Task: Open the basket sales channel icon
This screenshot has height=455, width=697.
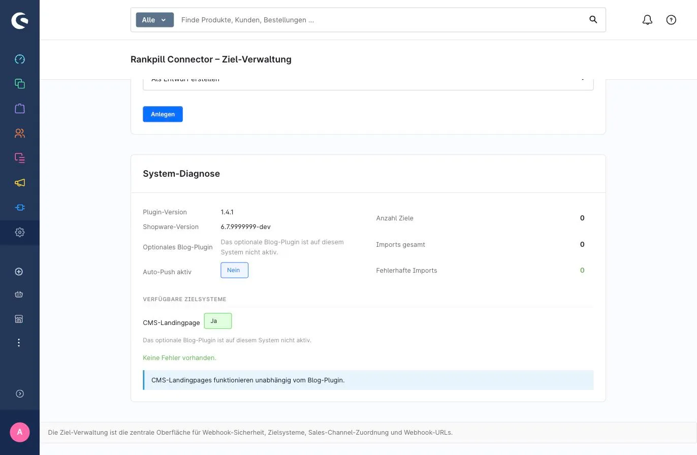Action: point(19,294)
